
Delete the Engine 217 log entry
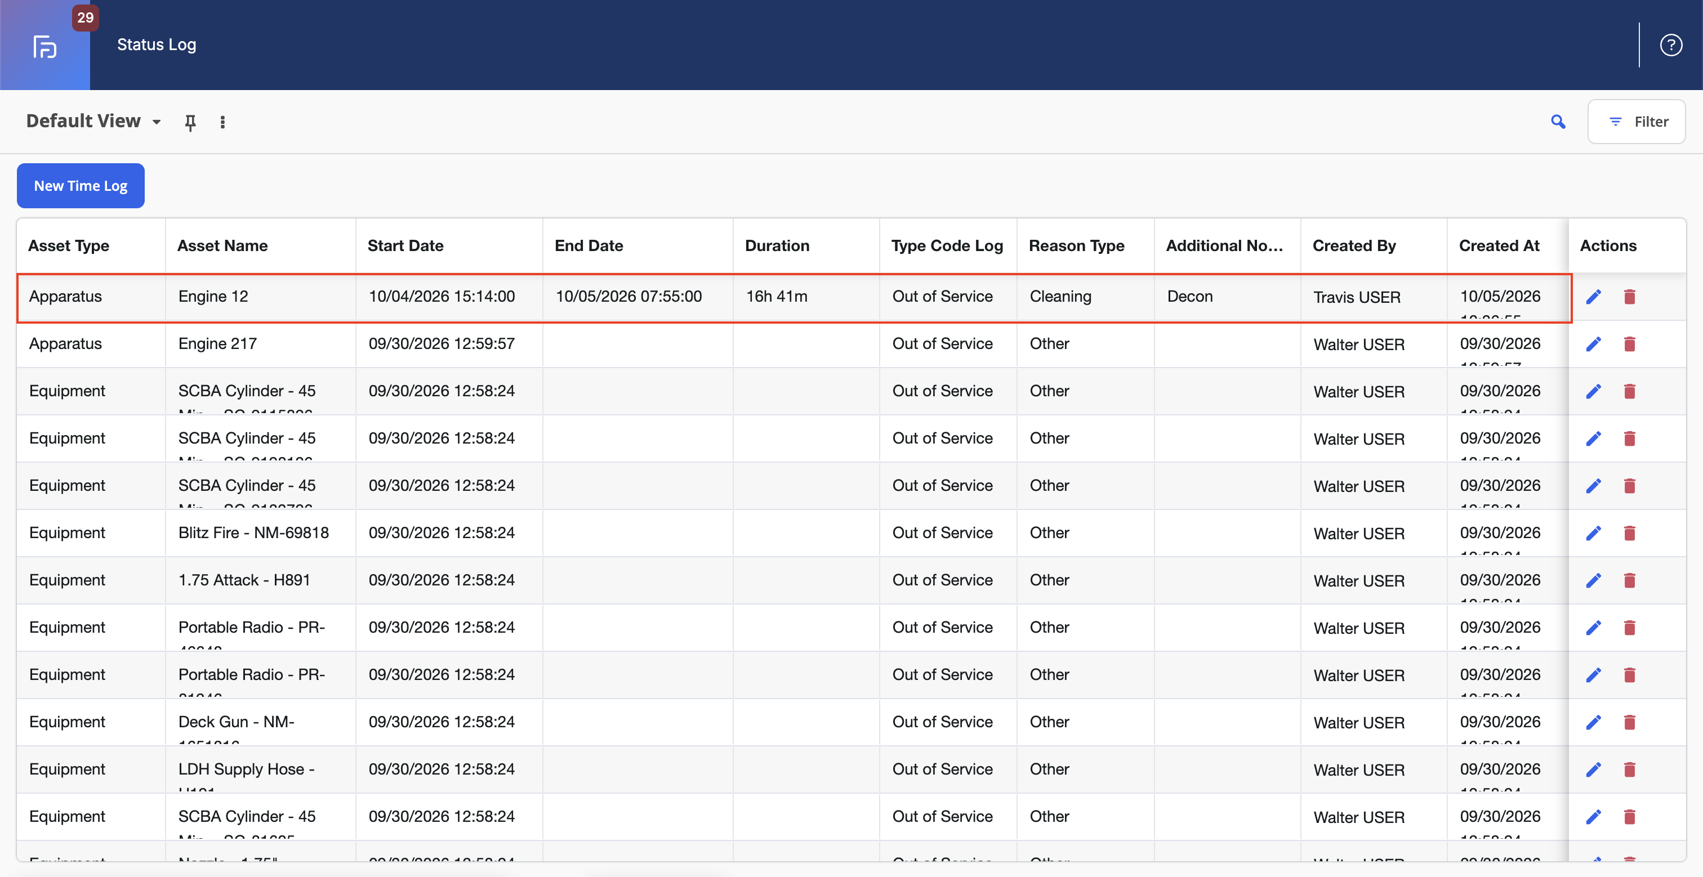click(1630, 344)
